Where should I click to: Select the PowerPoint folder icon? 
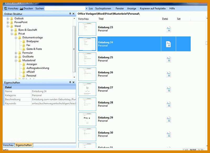pyautogui.click(x=12, y=22)
